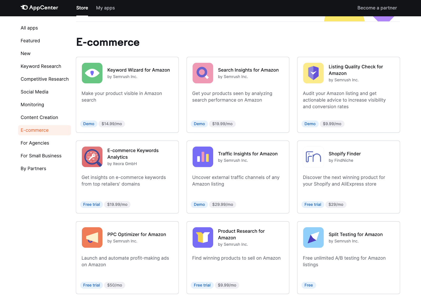The width and height of the screenshot is (421, 298).
Task: Click Free trial badge on E-commerce Keywords Analytics
Action: 92,204
